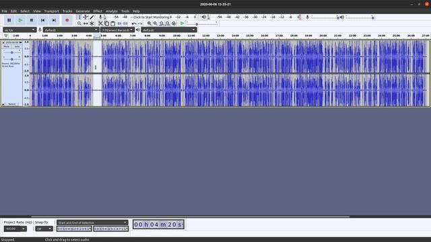This screenshot has width=431, height=242.
Task: Stop playback with the Stop button
Action: (x=32, y=20)
